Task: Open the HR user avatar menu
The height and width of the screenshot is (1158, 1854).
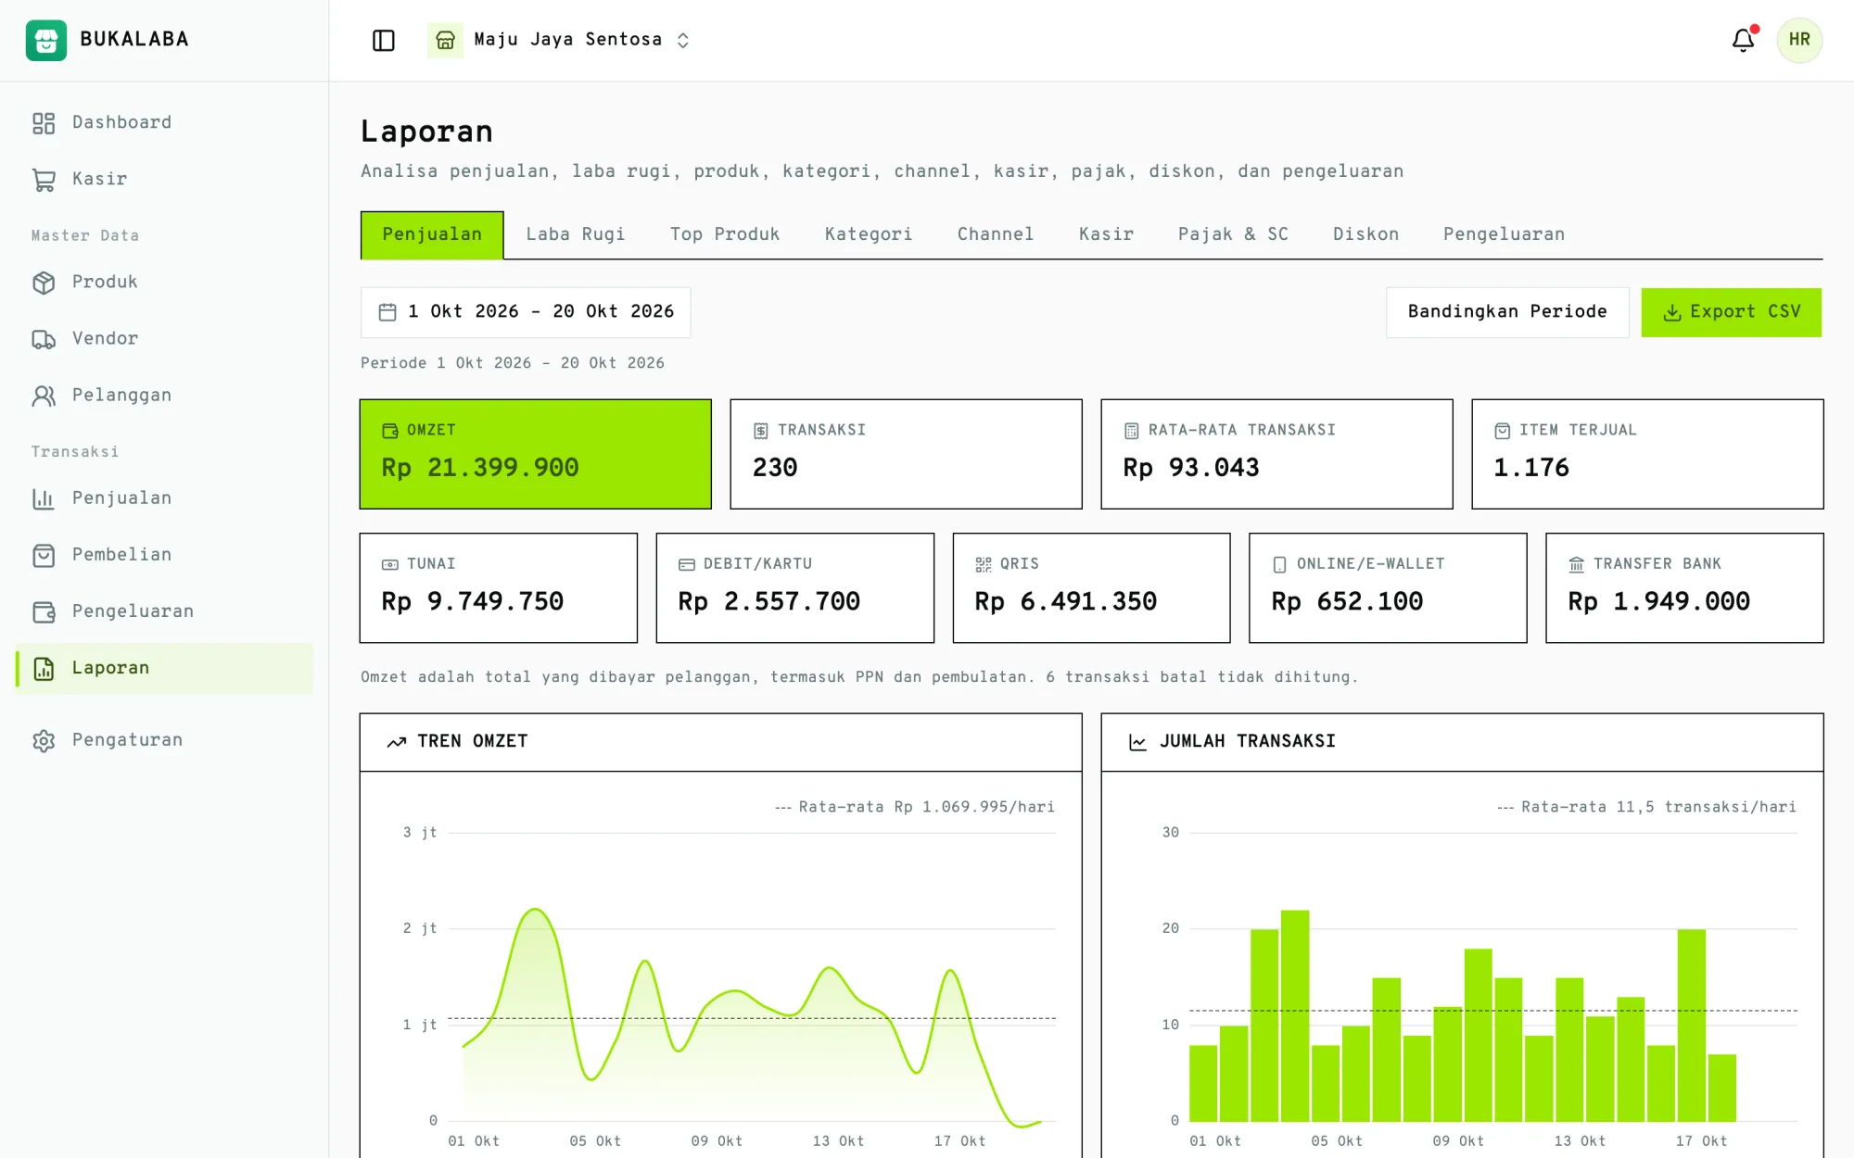Action: [1799, 40]
